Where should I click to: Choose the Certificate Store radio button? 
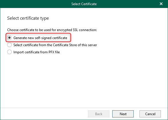tap(9, 45)
